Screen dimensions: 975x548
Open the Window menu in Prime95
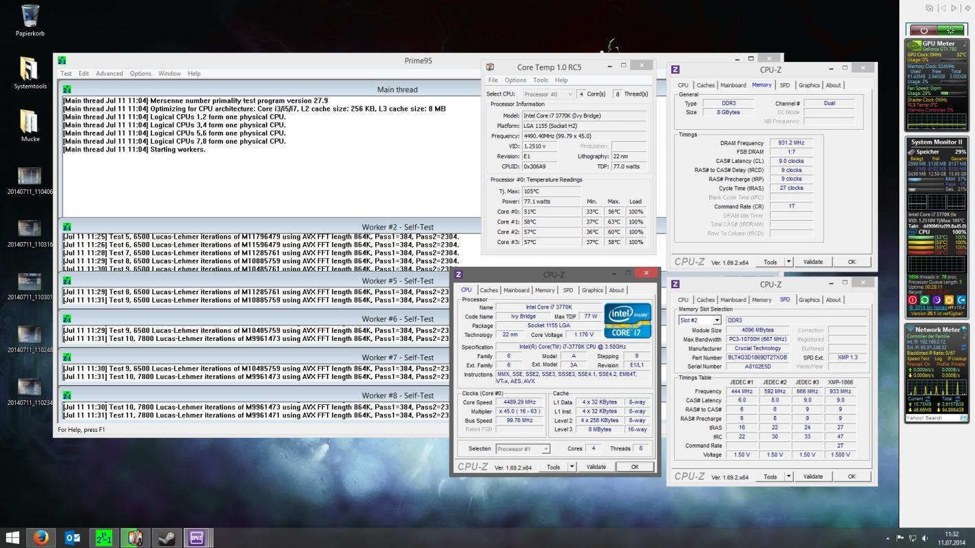169,74
